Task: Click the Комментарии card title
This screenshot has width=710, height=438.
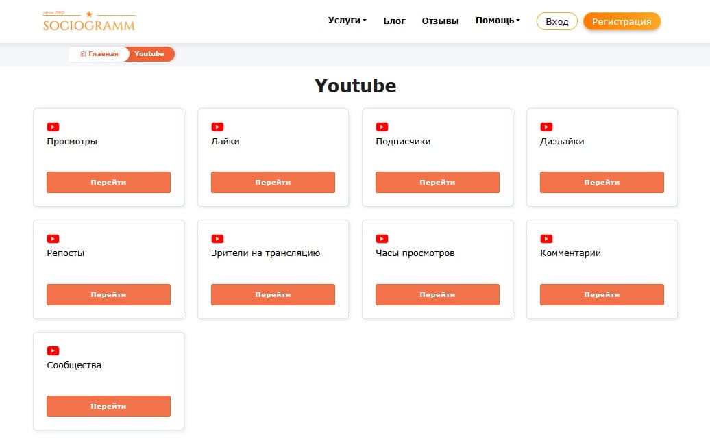Action: (x=570, y=253)
